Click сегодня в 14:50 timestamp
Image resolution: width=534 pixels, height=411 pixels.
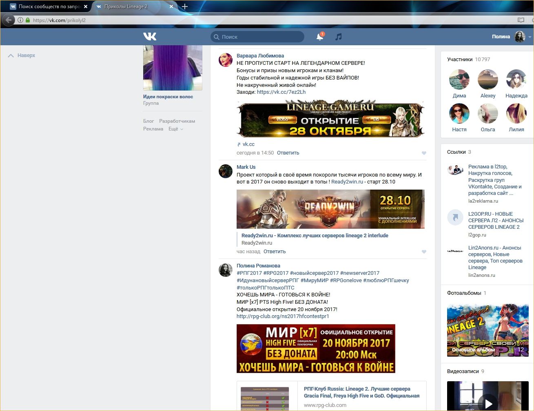click(255, 153)
